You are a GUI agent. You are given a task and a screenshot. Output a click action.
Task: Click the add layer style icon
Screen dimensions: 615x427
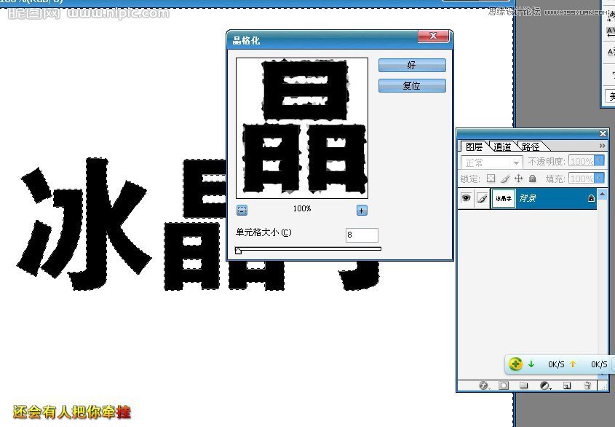[483, 385]
